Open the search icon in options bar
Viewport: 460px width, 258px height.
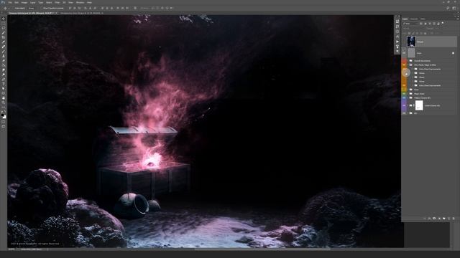(x=448, y=8)
